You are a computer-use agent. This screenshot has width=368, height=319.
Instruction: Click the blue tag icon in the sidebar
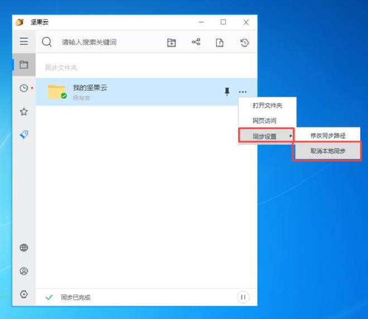24,134
